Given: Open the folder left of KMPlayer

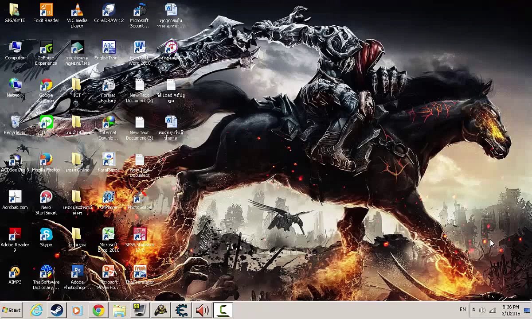Looking at the screenshot, I should tap(77, 202).
